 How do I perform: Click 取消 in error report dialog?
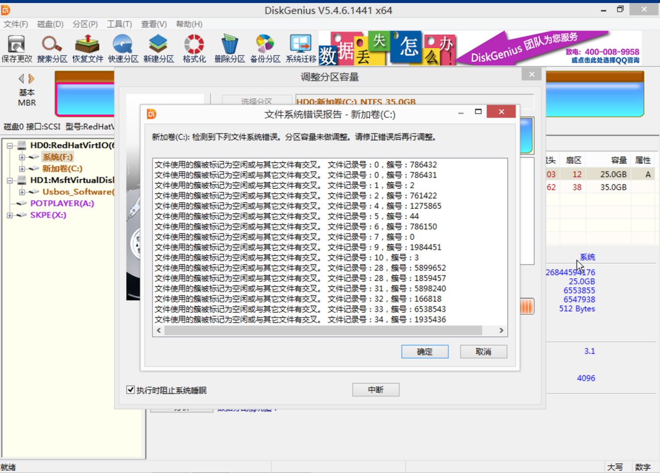tap(484, 352)
